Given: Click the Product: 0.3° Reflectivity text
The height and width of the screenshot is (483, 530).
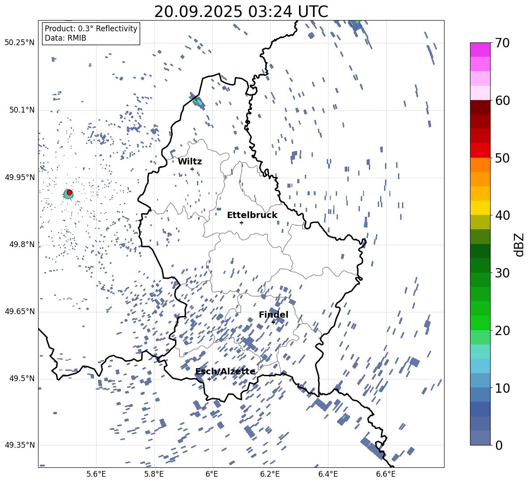Looking at the screenshot, I should 91,29.
